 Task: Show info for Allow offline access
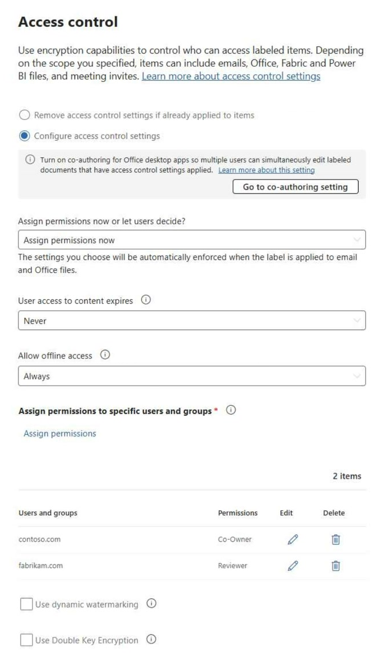[x=104, y=355]
